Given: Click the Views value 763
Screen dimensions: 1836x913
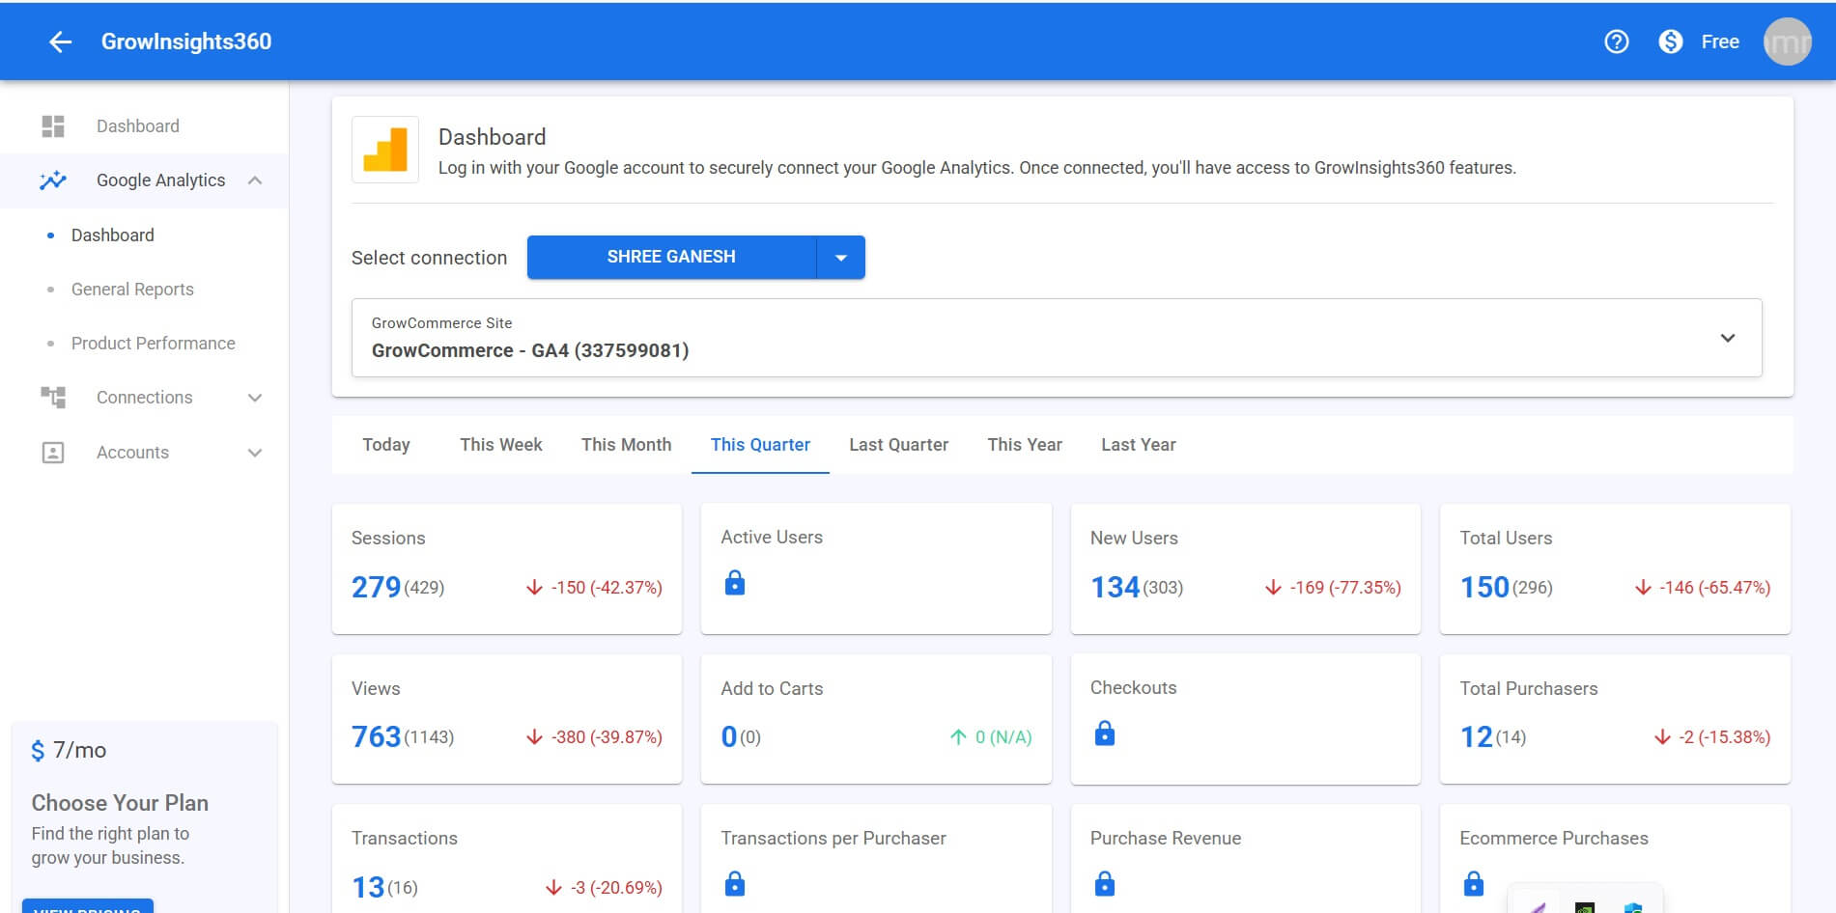Looking at the screenshot, I should coord(376,736).
